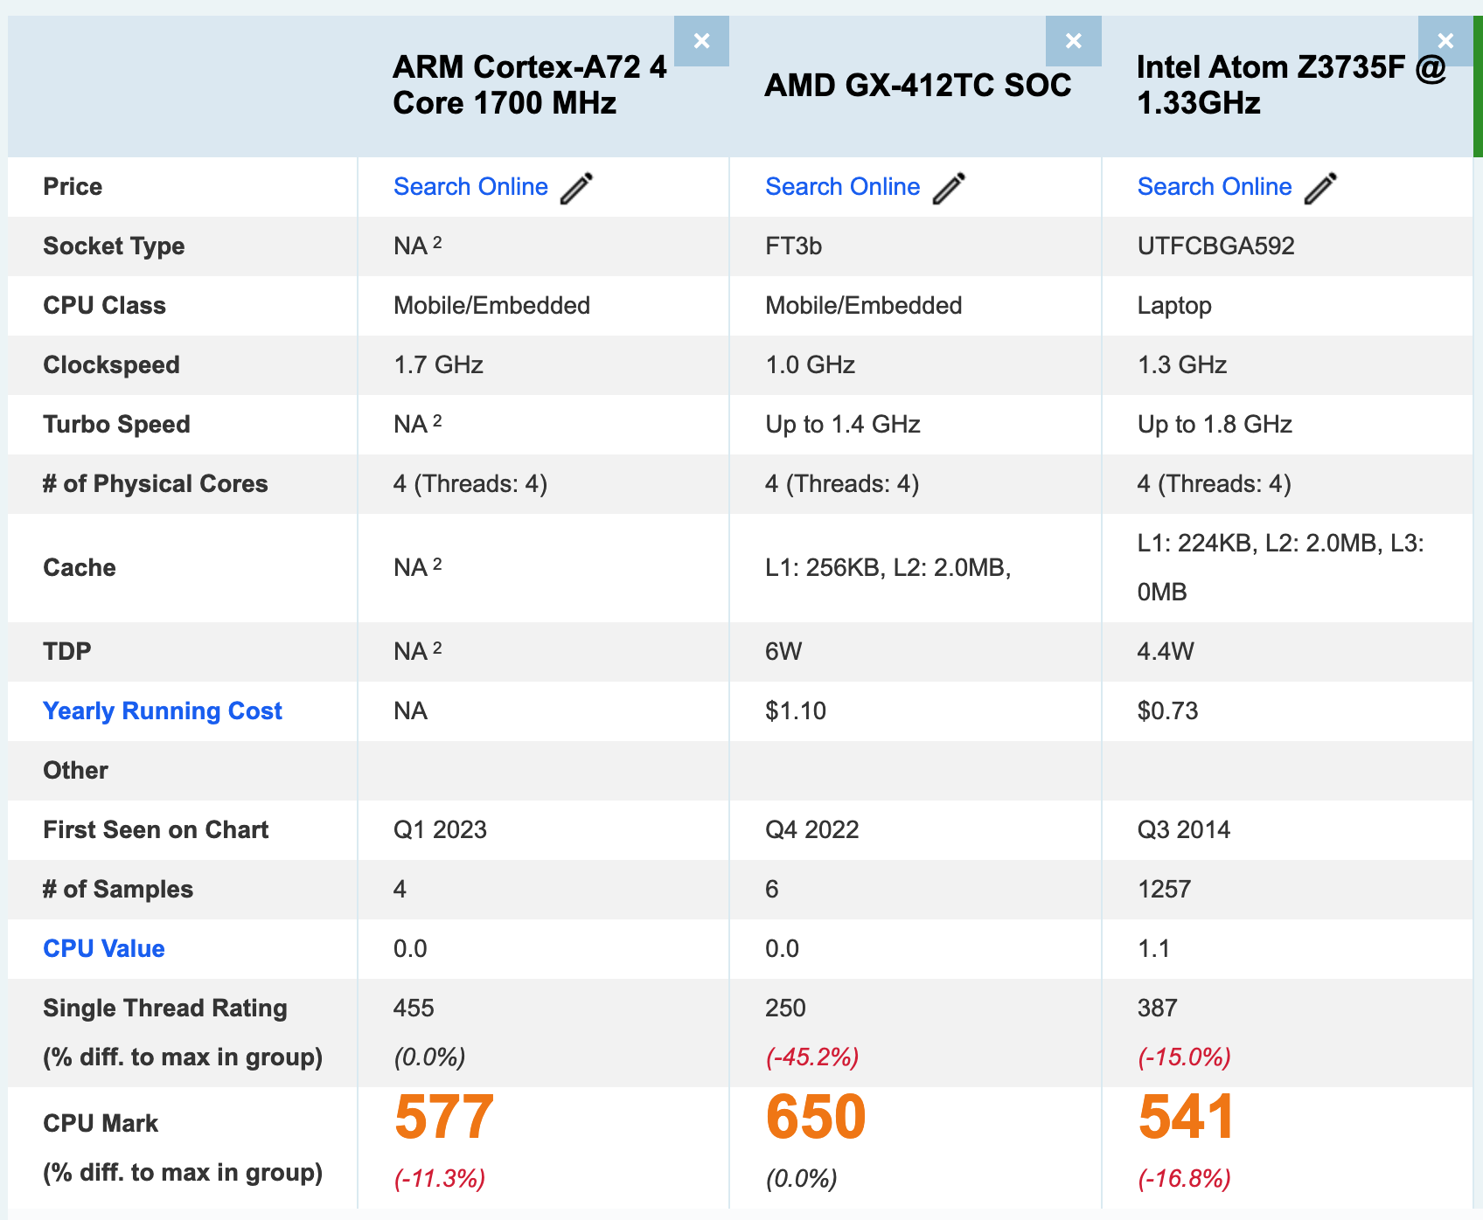This screenshot has width=1483, height=1220.
Task: Click the 4.4W TDP value
Action: coord(1166,652)
